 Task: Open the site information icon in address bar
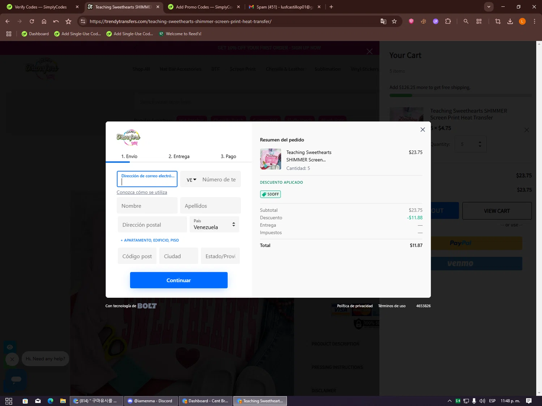[83, 21]
